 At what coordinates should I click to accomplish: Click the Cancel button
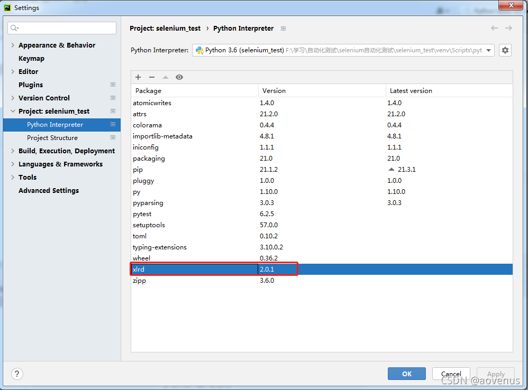451,374
